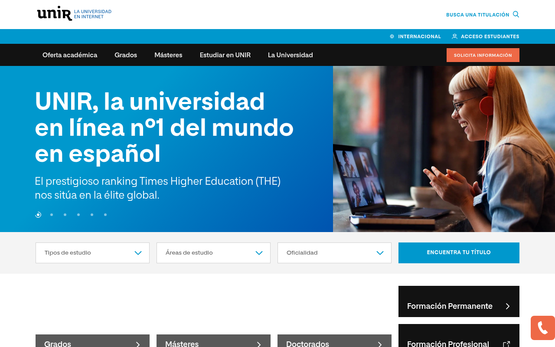Screen dimensions: 555x347
Task: Click the orange phone call icon
Action: coord(543,328)
